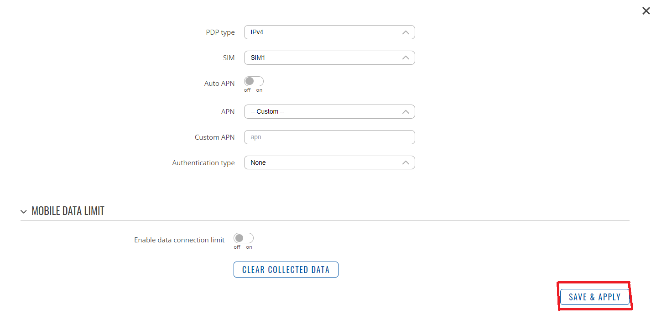
Task: Open the APN dropdown showing Custom
Action: pos(324,112)
